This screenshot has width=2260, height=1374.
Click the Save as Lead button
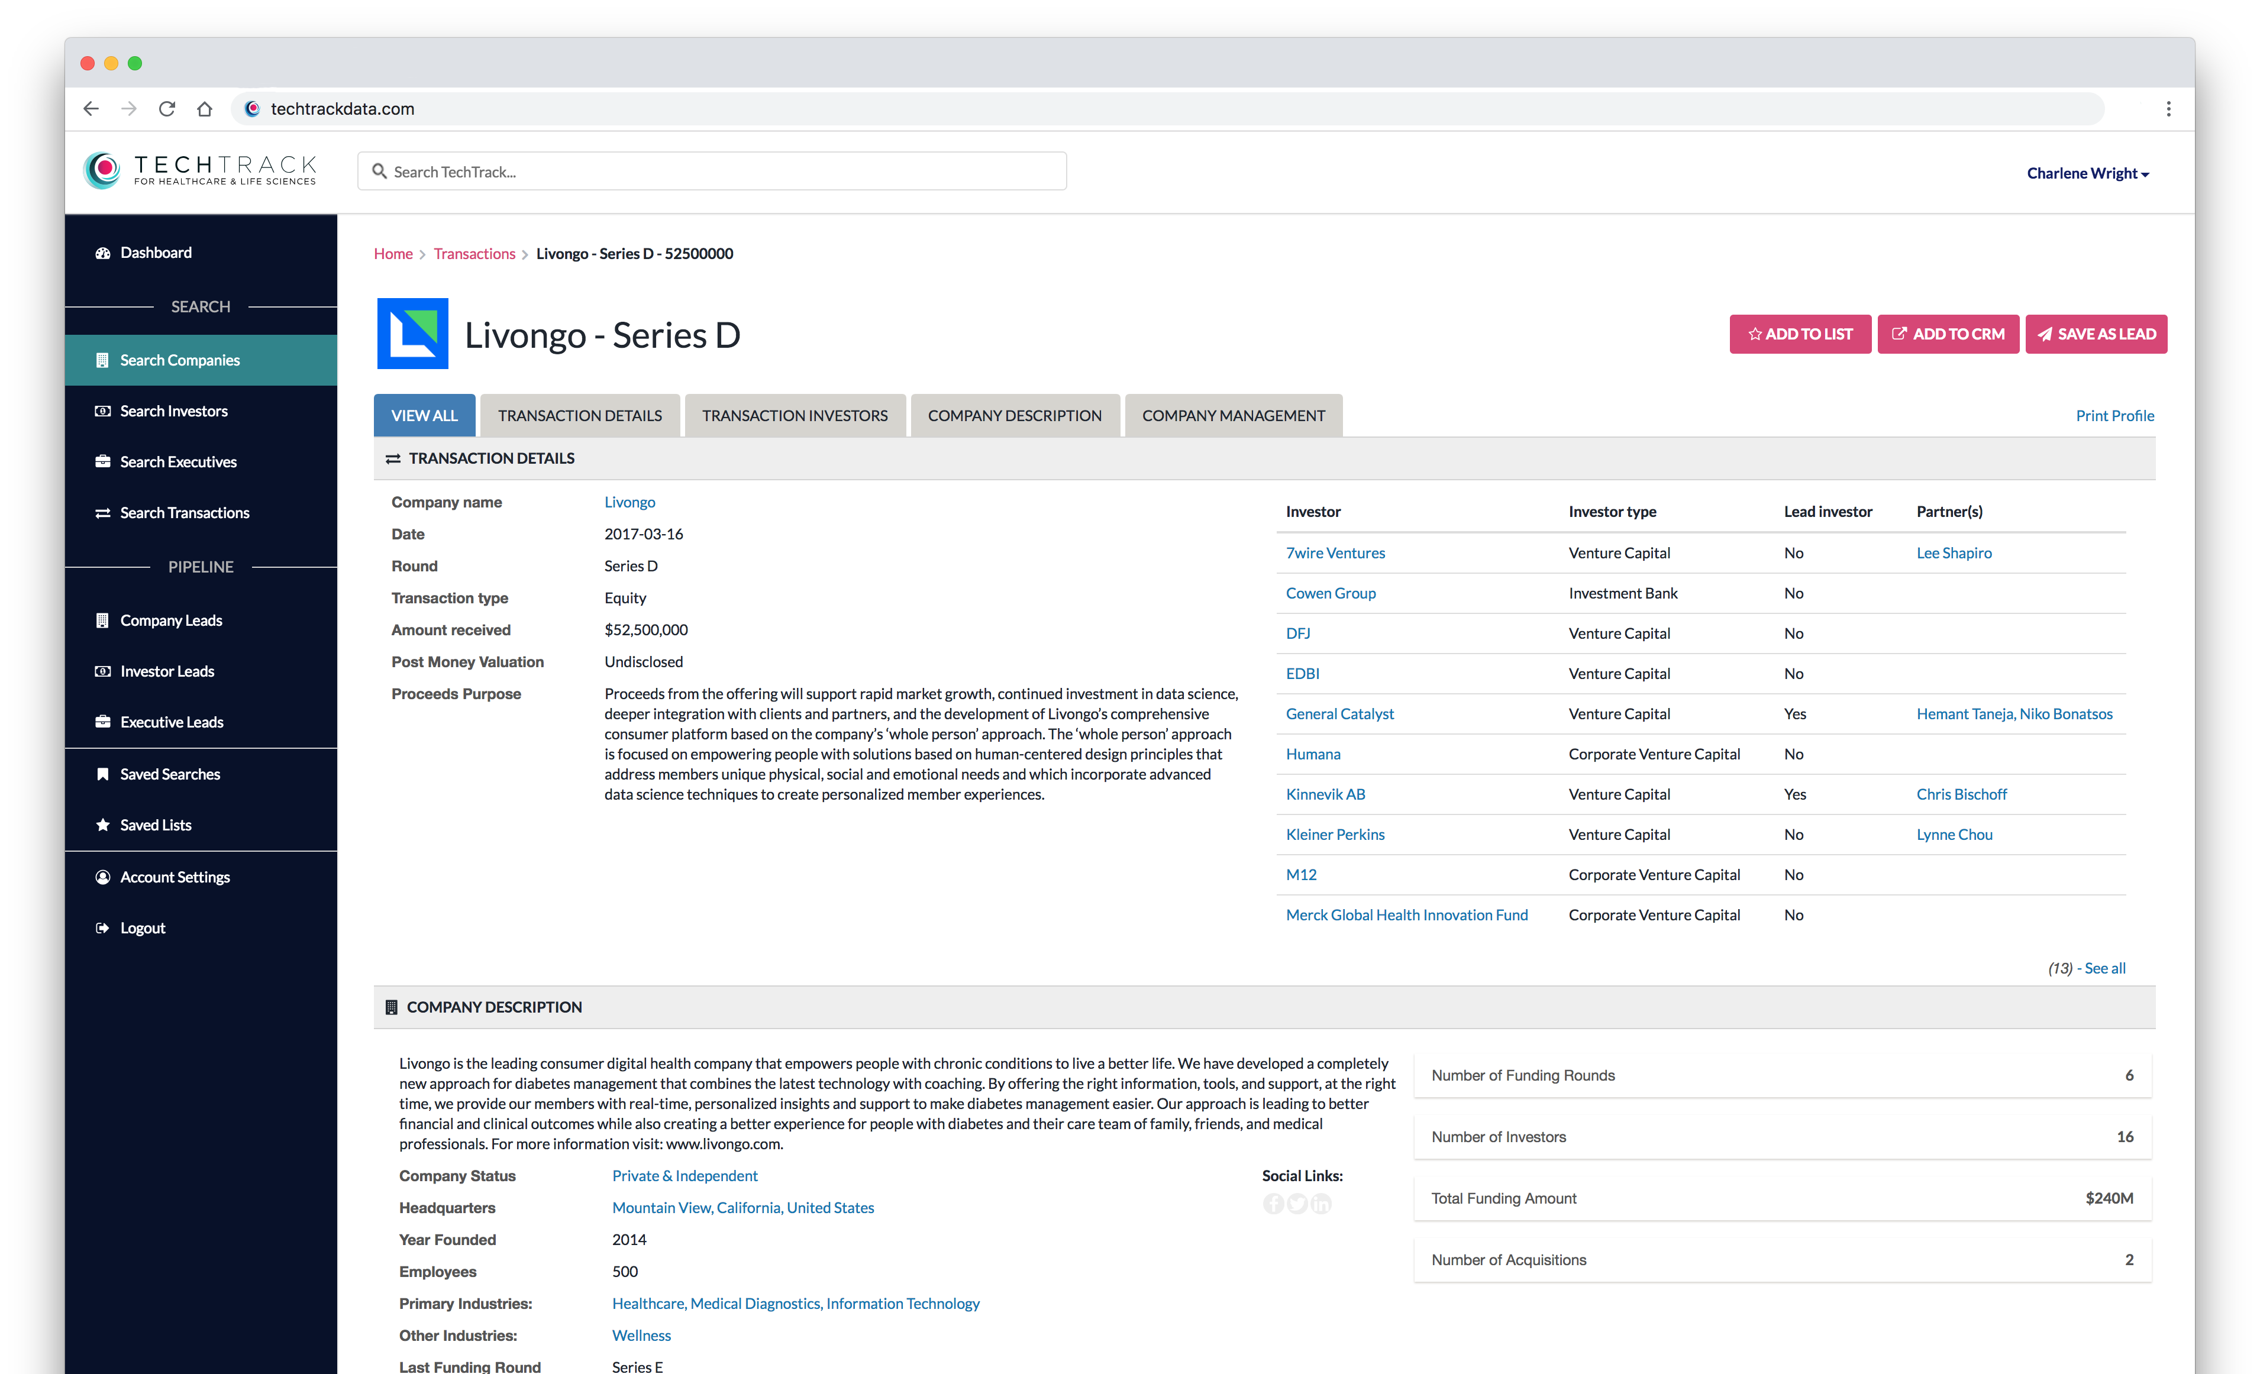coord(2096,334)
